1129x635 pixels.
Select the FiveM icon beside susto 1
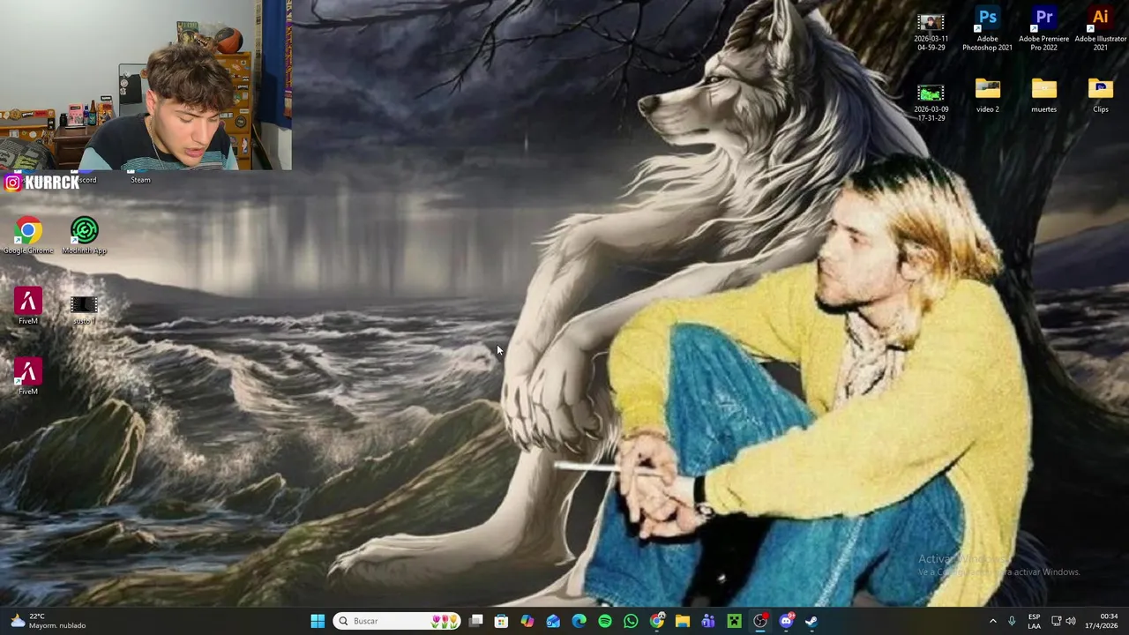pos(28,307)
